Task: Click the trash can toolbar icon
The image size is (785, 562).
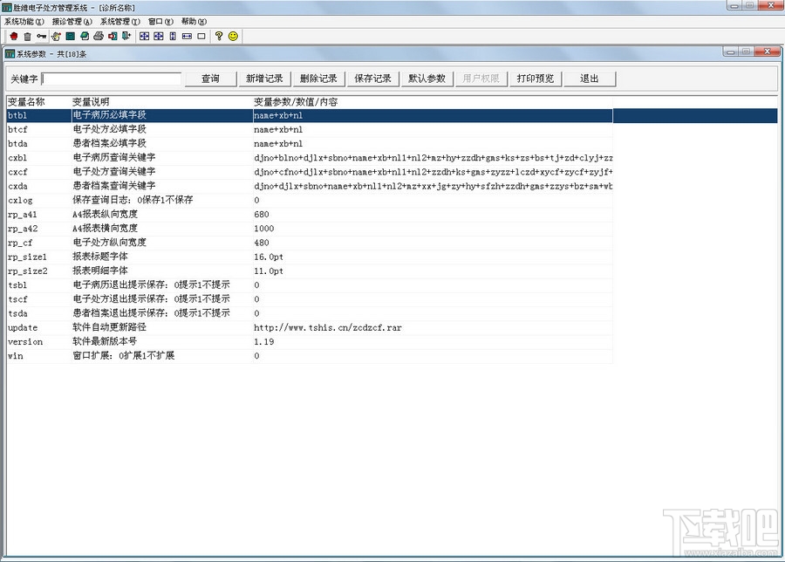Action: pos(28,36)
